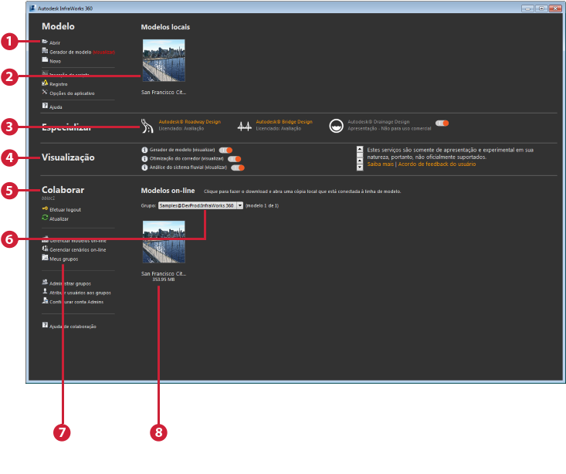Open San Francisco thumbnail under Modelos locais
Viewport: 566px width, 474px height.
tap(164, 60)
